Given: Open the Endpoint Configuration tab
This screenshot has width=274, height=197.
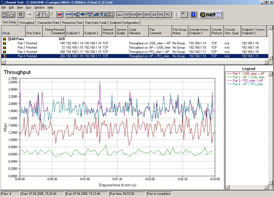Looking at the screenshot, I should [x=125, y=22].
